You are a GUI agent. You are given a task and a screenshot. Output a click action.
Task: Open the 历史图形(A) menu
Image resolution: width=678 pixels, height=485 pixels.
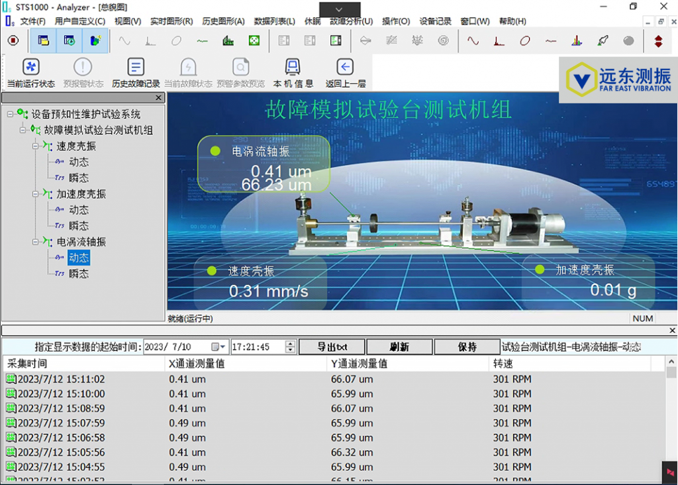point(223,21)
